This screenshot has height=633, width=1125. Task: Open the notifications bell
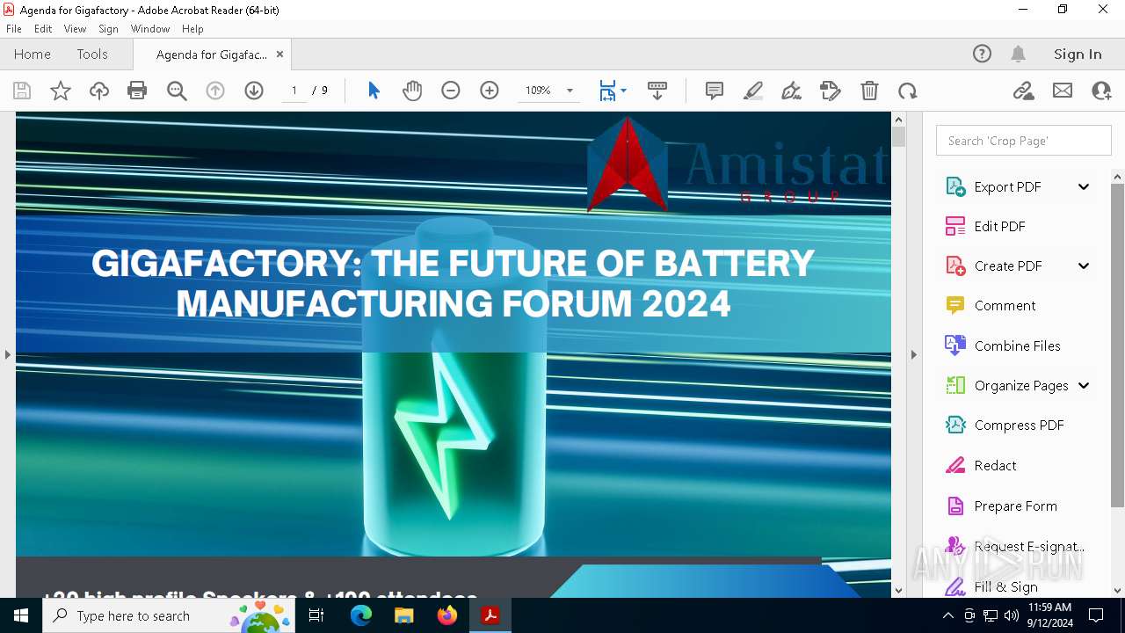coord(1018,54)
